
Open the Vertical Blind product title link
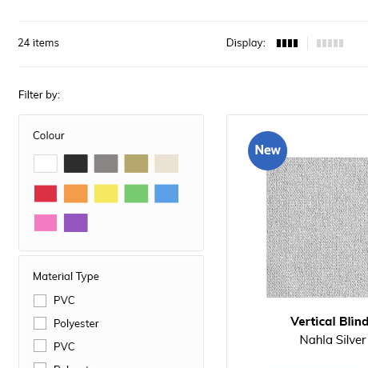(x=330, y=322)
